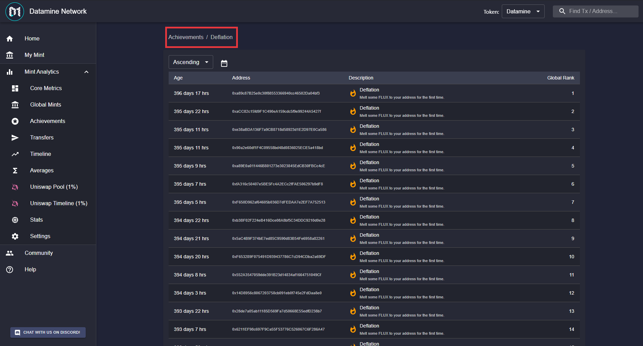Click the Timeline trending arrow icon
Screen dimensions: 643x346
(x=15, y=154)
